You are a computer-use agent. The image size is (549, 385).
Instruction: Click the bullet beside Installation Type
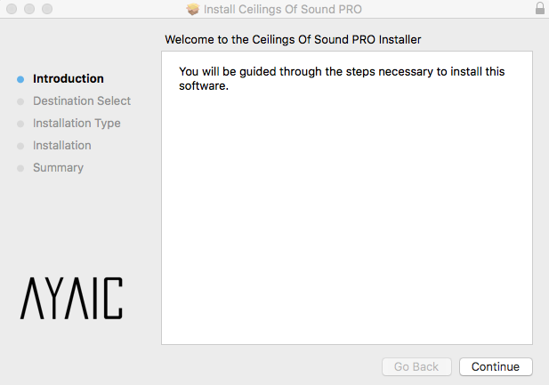[20, 124]
